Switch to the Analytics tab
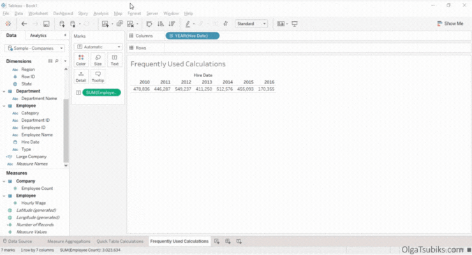Viewport: 472px width, 255px height. point(38,36)
